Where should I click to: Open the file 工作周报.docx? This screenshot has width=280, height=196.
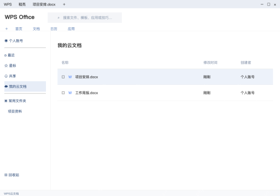point(86,93)
